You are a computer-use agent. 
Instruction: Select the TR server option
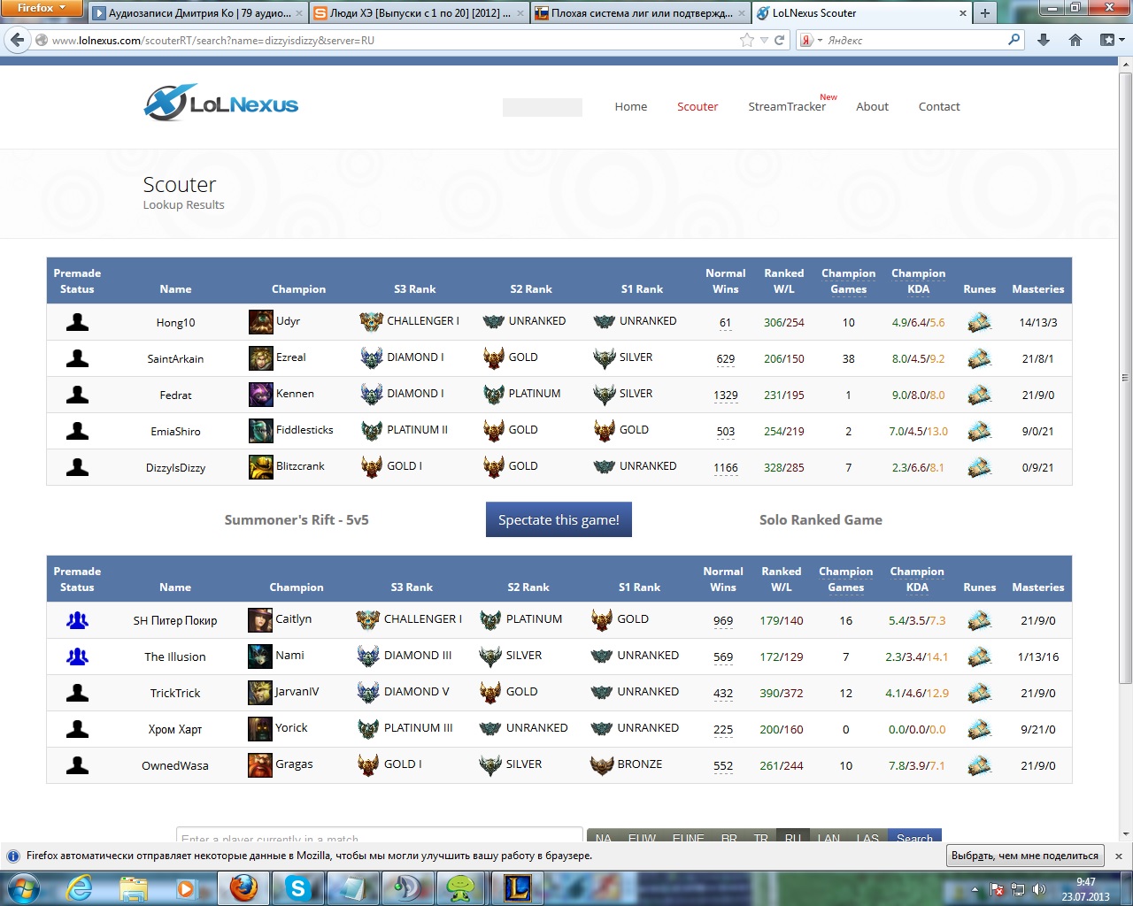click(x=760, y=837)
